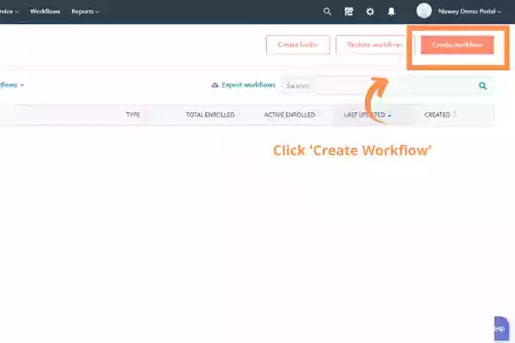The height and width of the screenshot is (343, 515).
Task: Click the Create workflow button
Action: (457, 45)
